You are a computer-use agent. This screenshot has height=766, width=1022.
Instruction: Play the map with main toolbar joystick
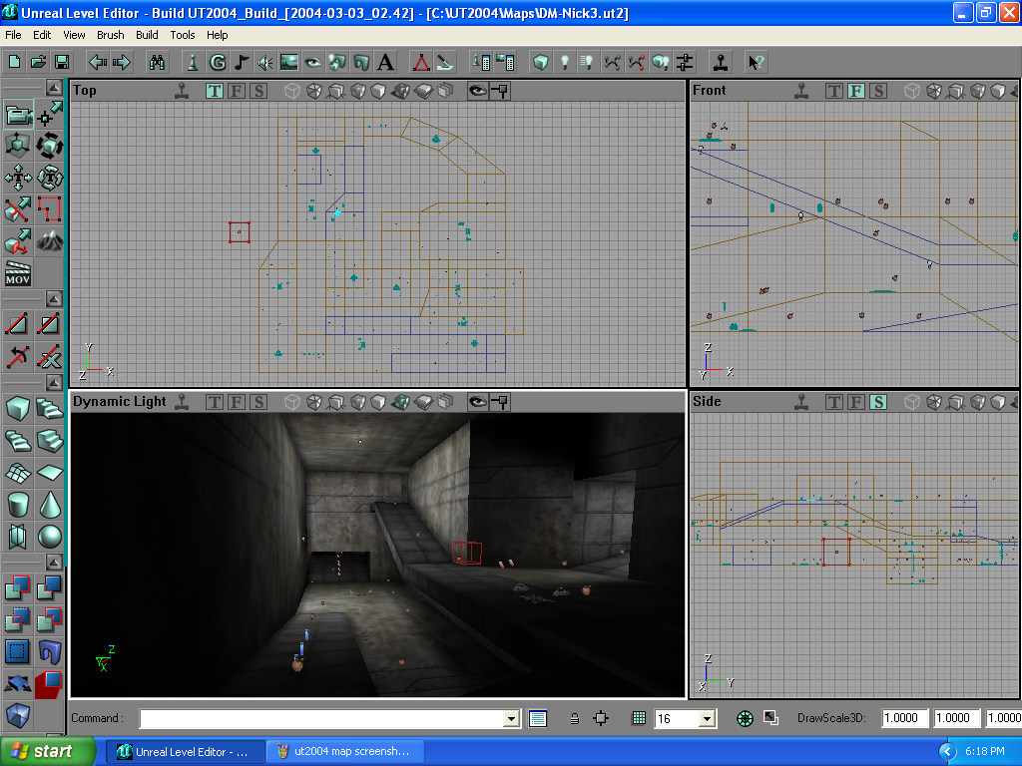[x=721, y=63]
